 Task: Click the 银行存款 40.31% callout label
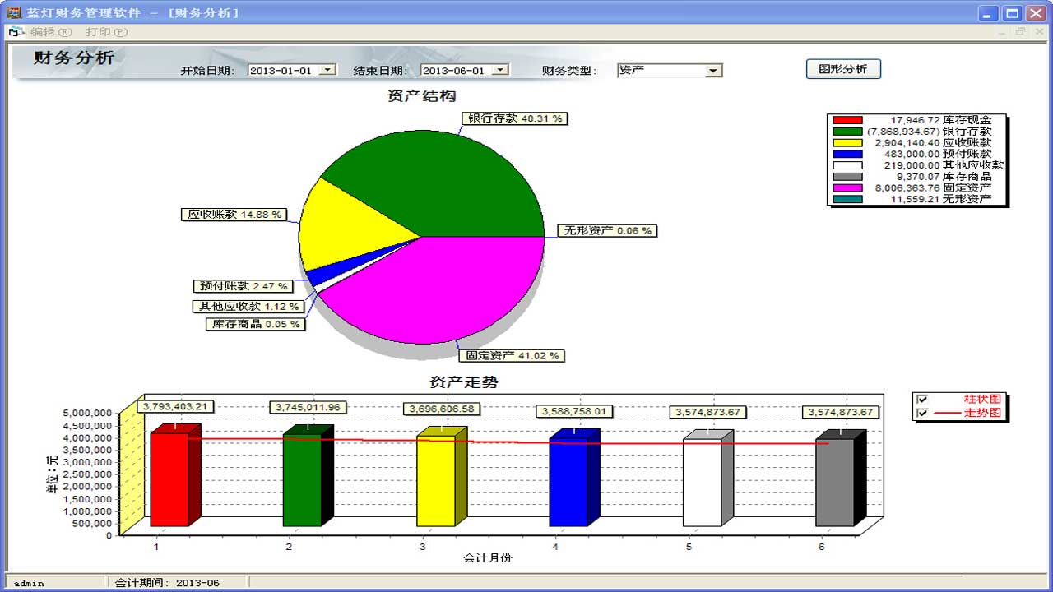pyautogui.click(x=513, y=118)
